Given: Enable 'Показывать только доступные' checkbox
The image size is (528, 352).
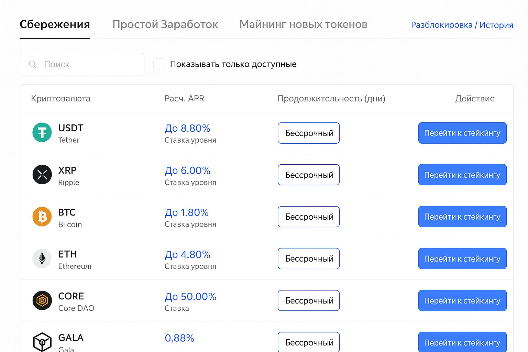Looking at the screenshot, I should 159,64.
